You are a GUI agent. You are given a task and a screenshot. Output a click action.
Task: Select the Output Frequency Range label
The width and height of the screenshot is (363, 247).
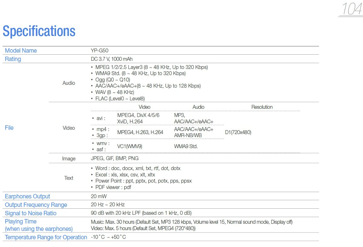[x=36, y=205]
